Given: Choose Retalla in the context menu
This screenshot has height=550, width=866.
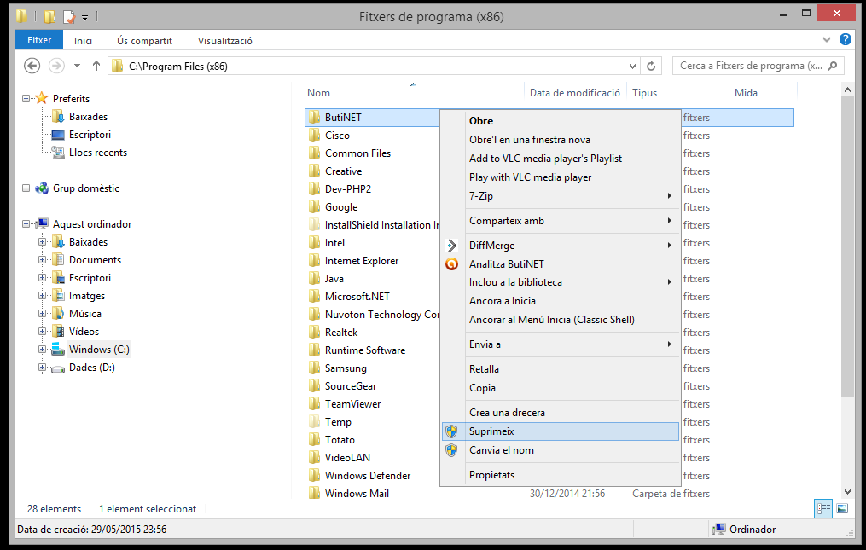Looking at the screenshot, I should tap(561, 369).
